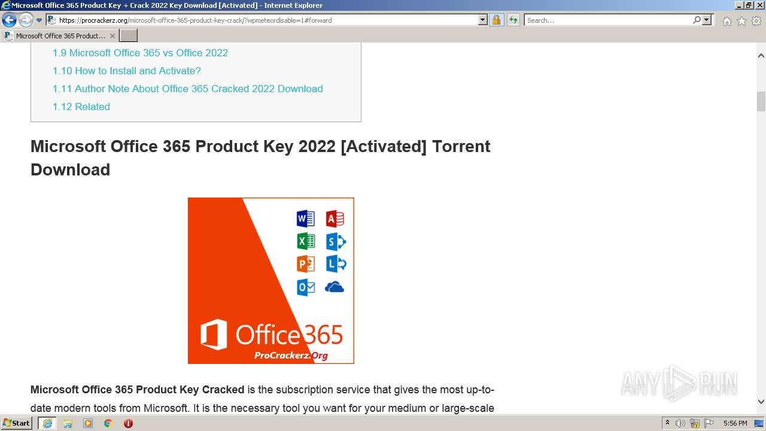Click the Office 365 product image
766x431 pixels.
(271, 281)
